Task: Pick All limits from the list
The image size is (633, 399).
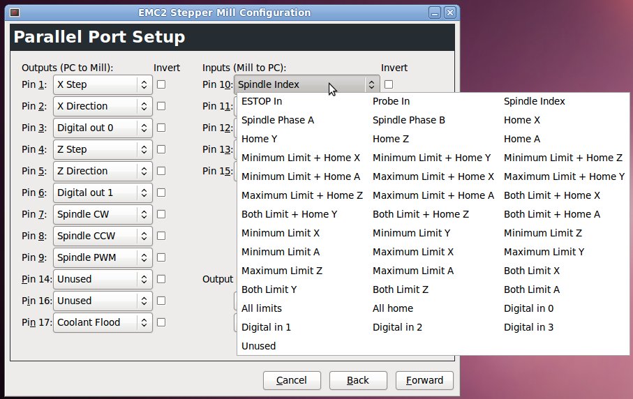Action: point(261,308)
